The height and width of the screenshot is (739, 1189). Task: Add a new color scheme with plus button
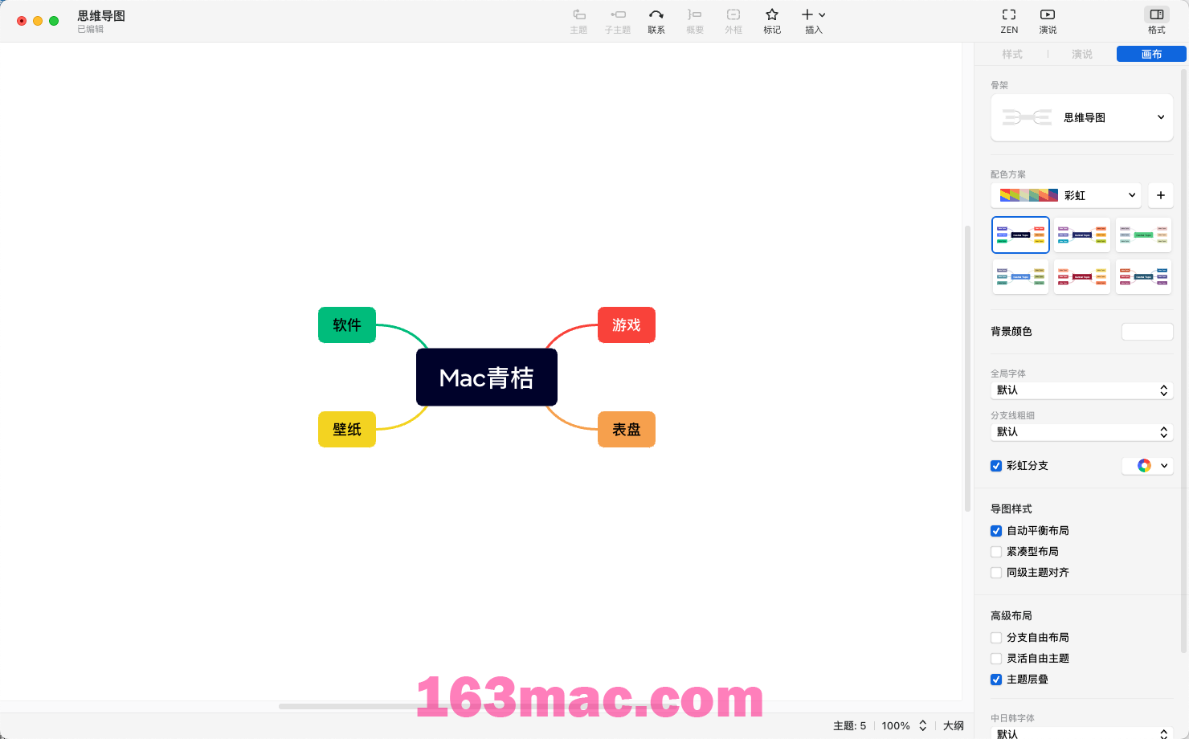(1161, 195)
